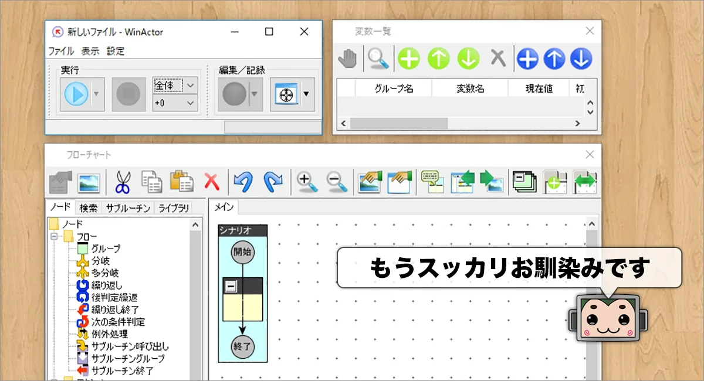Click the stacked windows icon in フローチャート toolbar

click(x=523, y=182)
